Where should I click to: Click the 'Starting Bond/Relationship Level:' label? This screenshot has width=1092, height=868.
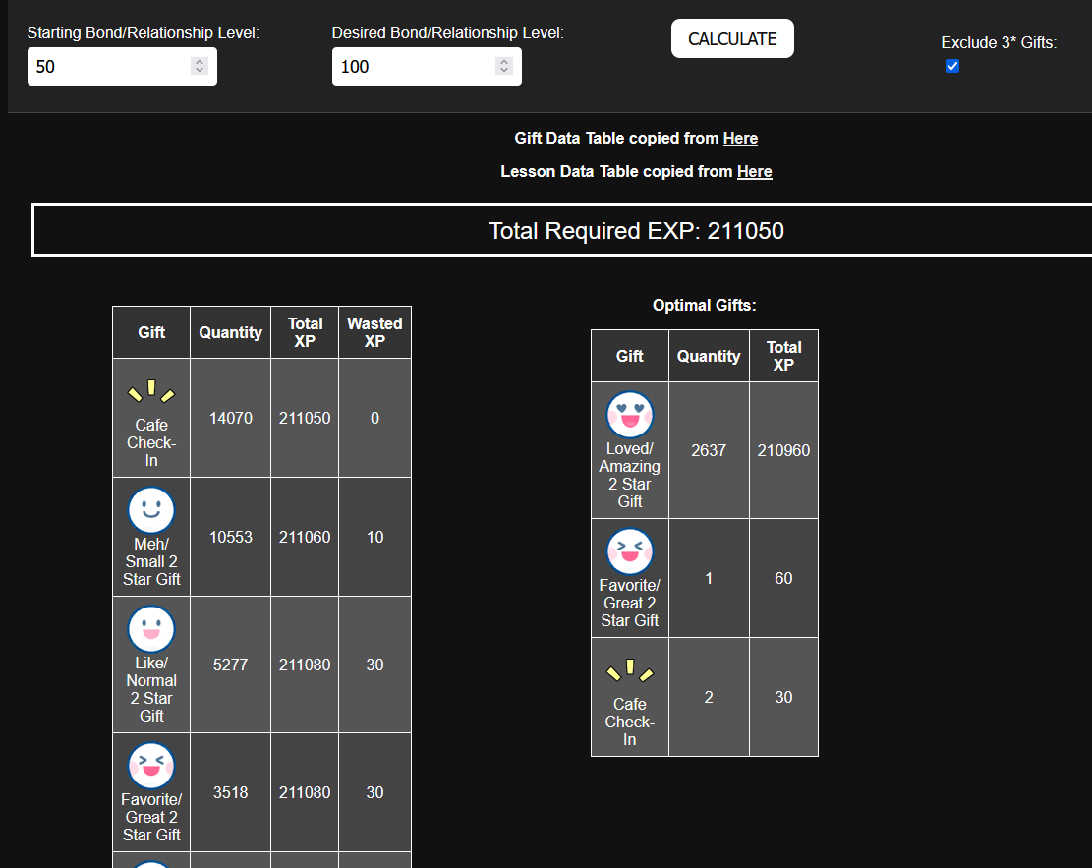click(x=143, y=32)
